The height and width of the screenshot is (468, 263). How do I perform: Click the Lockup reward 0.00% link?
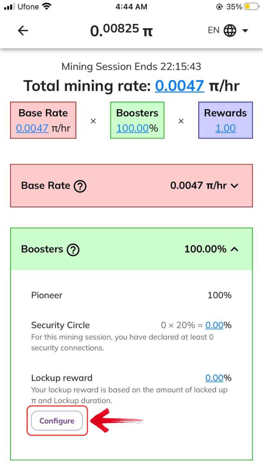click(214, 378)
